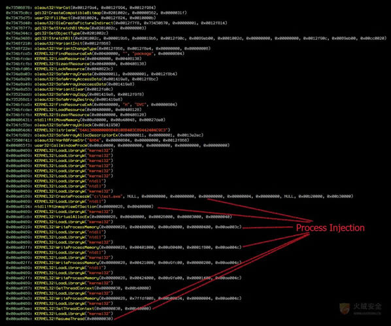Click the gdi32!CreateCompatibleBitmap call line
The height and width of the screenshot is (326, 391).
point(96,12)
